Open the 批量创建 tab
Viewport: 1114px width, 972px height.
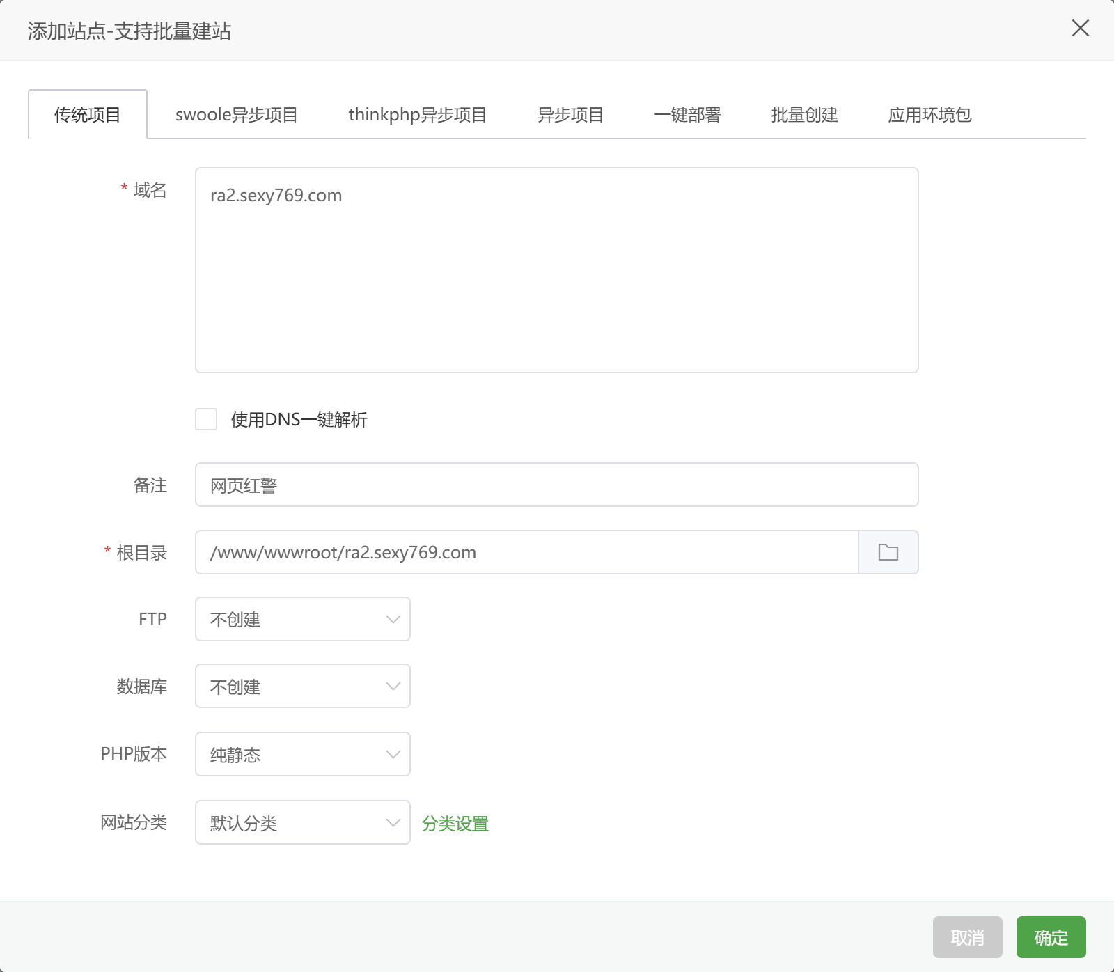pos(804,115)
